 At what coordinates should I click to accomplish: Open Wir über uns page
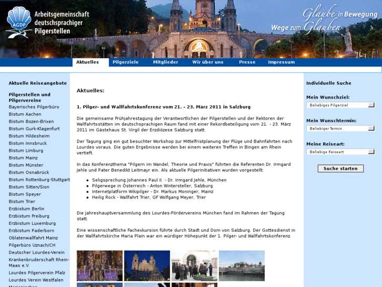coord(208,62)
